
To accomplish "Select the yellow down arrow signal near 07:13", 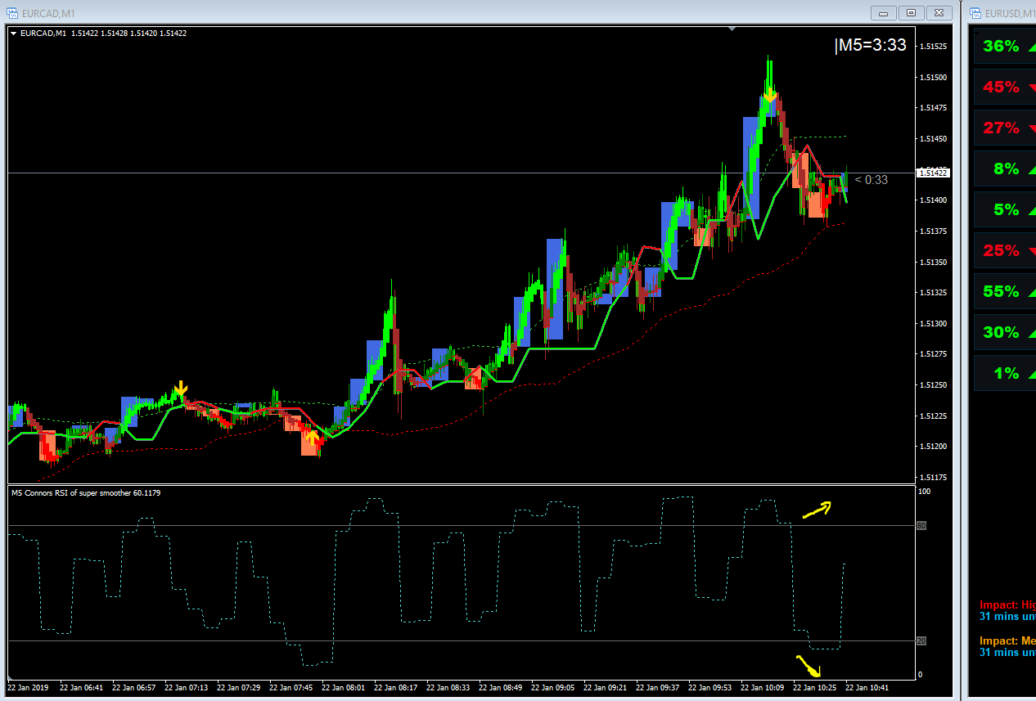I will coord(182,389).
